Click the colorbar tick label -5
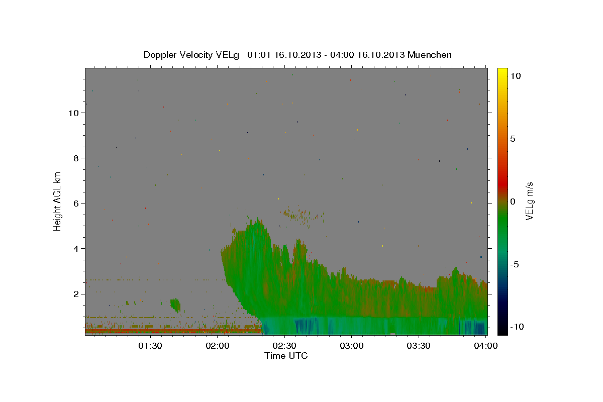The width and height of the screenshot is (603, 402). pos(514,264)
